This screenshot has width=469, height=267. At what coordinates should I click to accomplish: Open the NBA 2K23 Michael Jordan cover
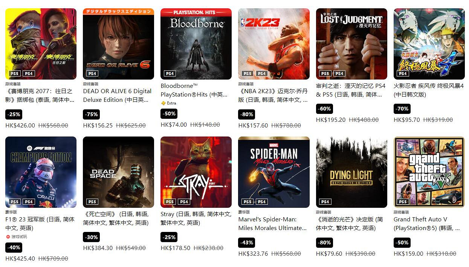(274, 44)
